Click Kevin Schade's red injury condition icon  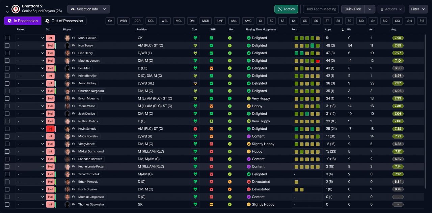tap(195, 129)
